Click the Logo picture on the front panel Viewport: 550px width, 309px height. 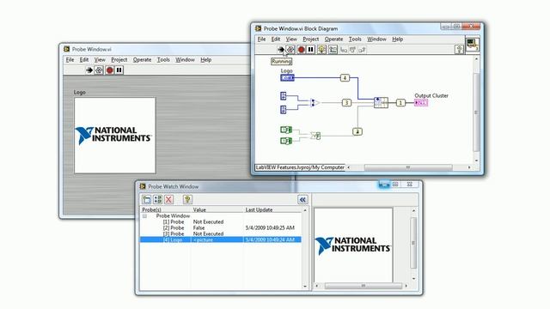click(114, 136)
